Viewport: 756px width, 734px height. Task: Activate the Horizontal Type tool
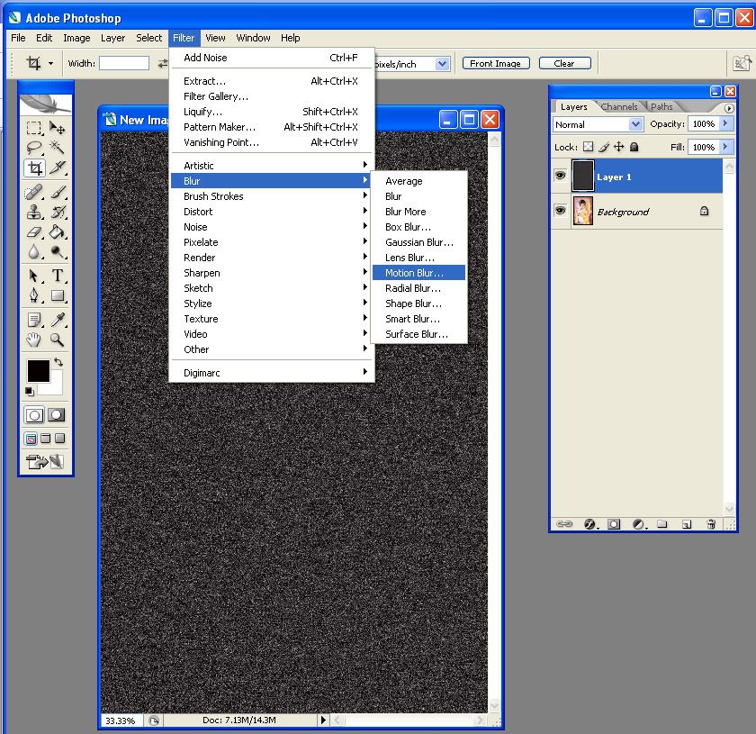tap(58, 276)
